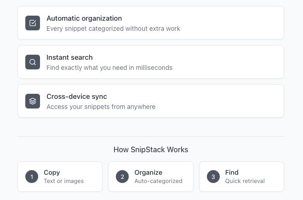
Task: Click the Automatic organization checkbox icon
Action: 33,23
